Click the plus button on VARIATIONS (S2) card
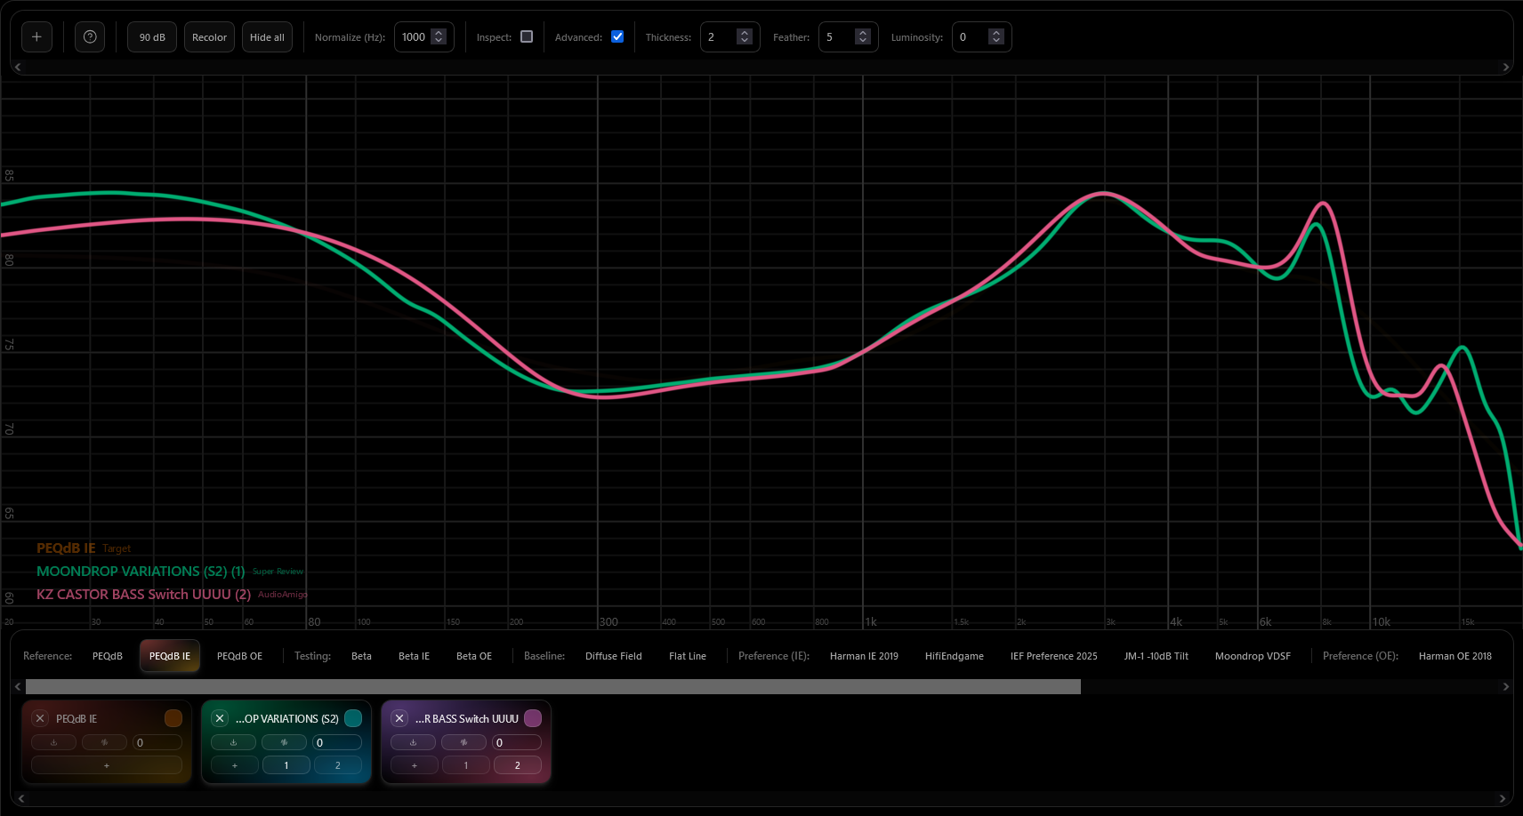The height and width of the screenshot is (816, 1523). pos(235,765)
